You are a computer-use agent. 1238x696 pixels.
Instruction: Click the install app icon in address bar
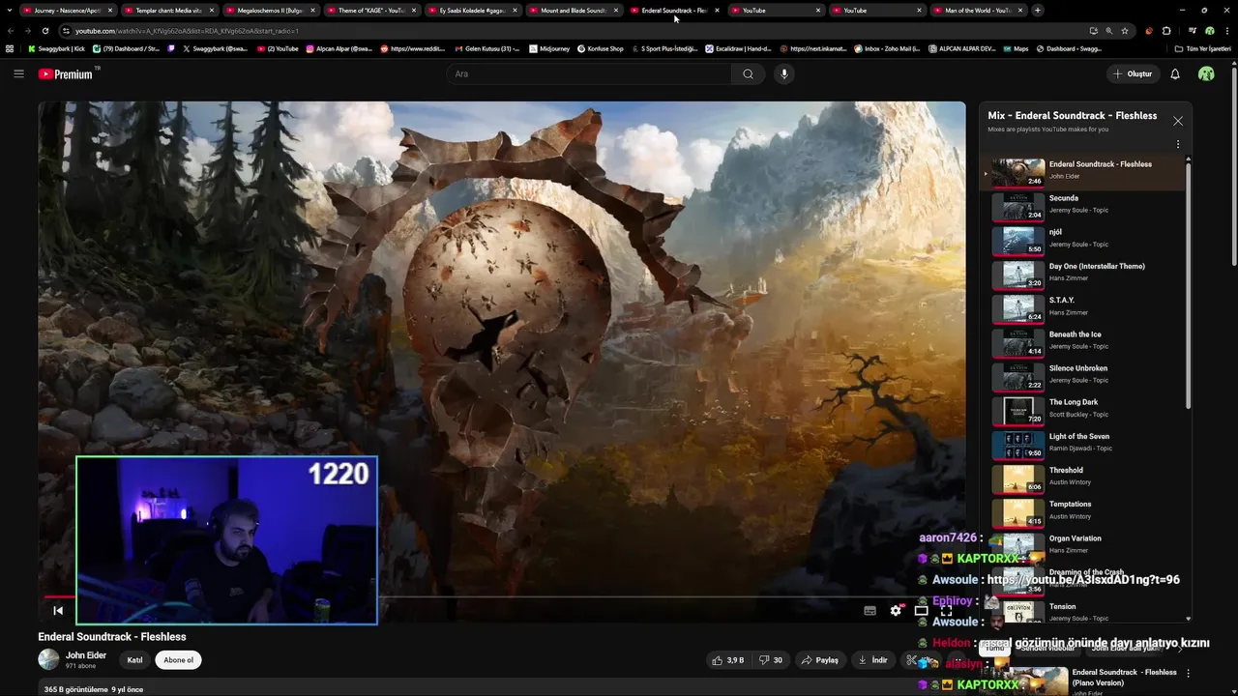coord(1093,31)
